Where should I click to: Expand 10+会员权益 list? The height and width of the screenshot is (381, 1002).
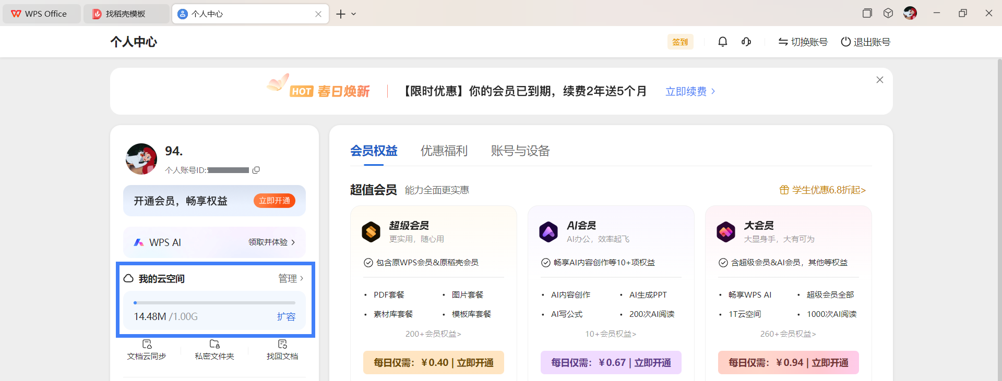click(x=611, y=334)
